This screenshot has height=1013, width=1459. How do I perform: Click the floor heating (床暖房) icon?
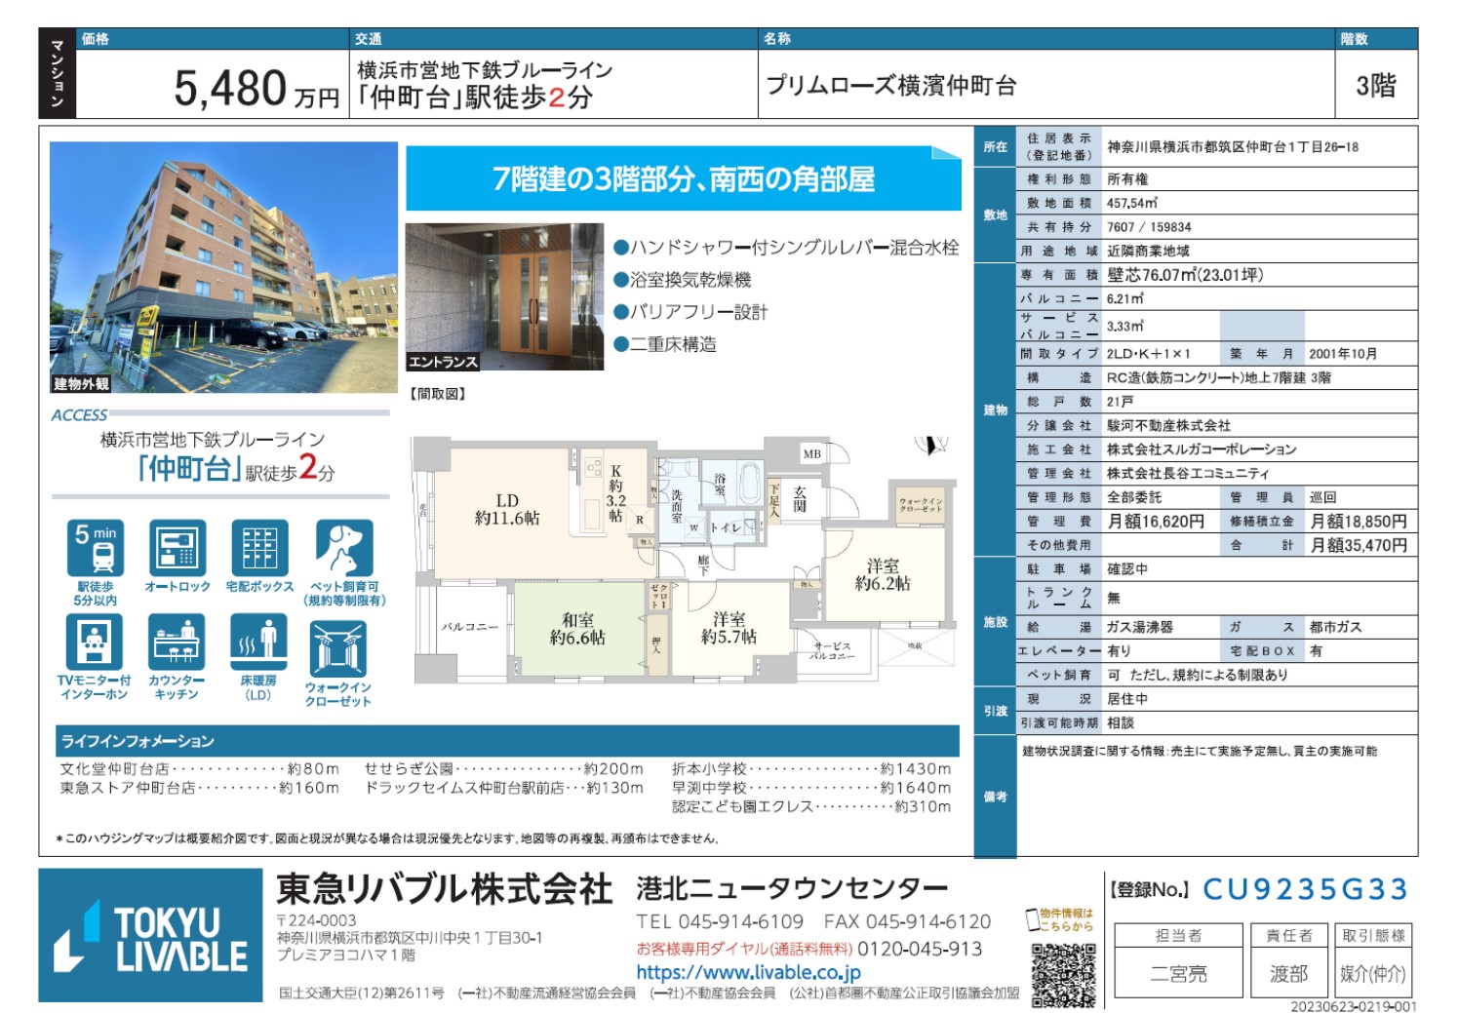[x=258, y=643]
